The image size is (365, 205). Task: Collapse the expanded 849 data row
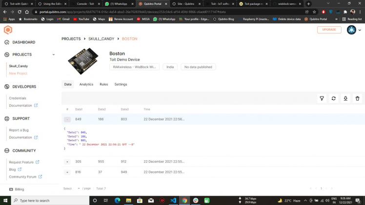click(x=67, y=119)
